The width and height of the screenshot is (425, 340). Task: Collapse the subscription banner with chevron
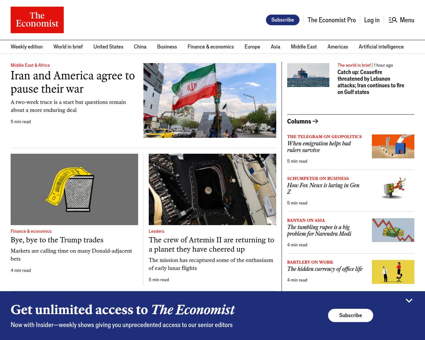click(x=409, y=300)
